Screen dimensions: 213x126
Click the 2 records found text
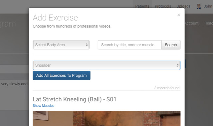pyautogui.click(x=167, y=88)
